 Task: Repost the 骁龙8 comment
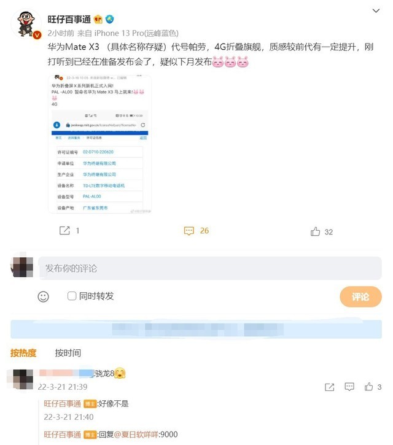point(329,387)
